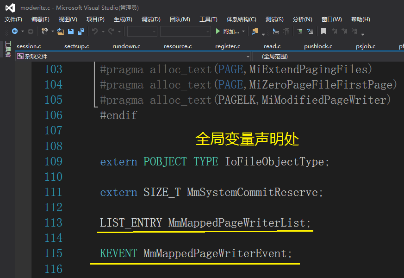
Task: Open the Undo history dropdown arrow
Action: [x=103, y=32]
